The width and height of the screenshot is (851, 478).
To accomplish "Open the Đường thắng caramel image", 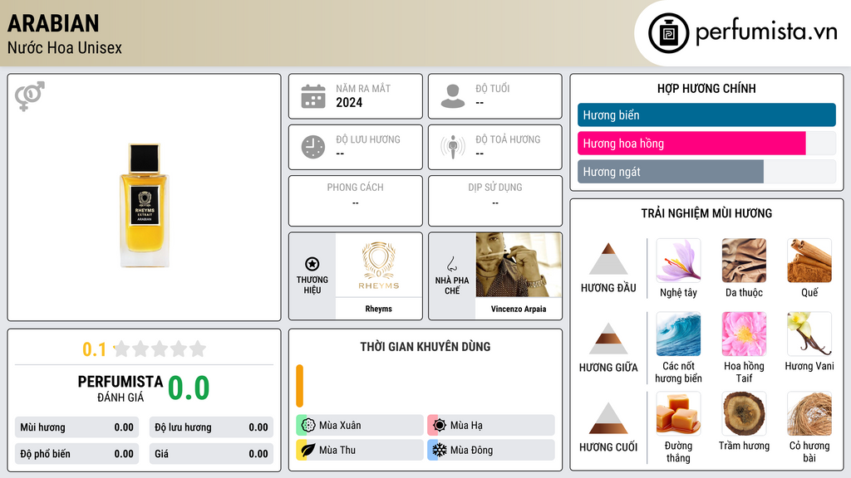I will (678, 414).
